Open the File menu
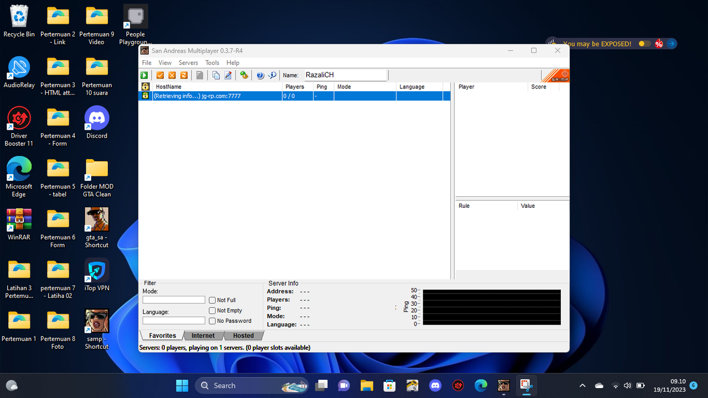The height and width of the screenshot is (398, 708). pos(147,63)
